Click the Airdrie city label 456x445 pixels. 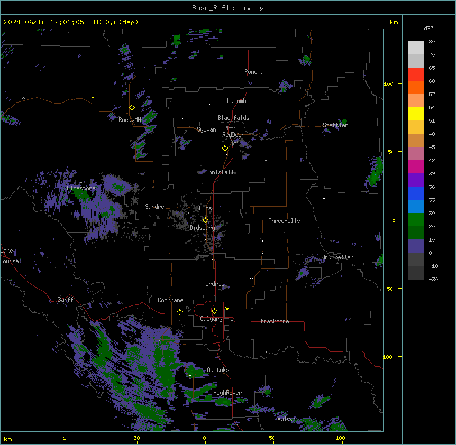[213, 284]
